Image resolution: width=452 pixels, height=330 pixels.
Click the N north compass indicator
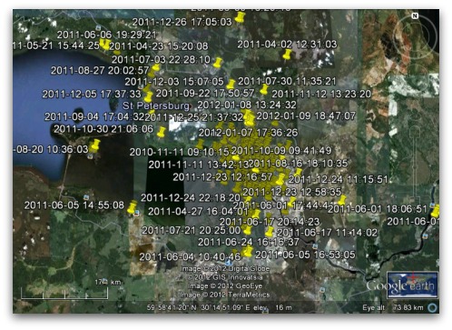(x=415, y=16)
